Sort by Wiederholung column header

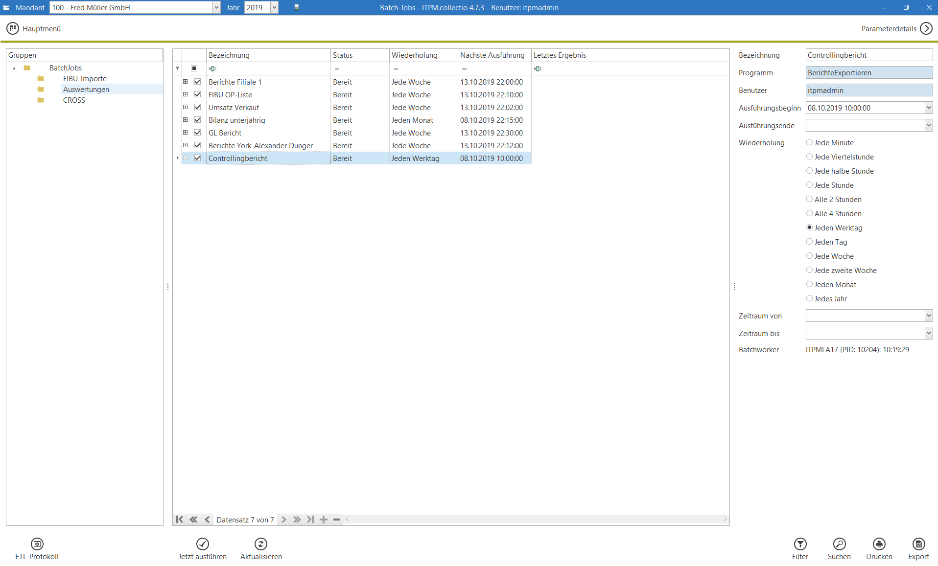[x=423, y=55]
